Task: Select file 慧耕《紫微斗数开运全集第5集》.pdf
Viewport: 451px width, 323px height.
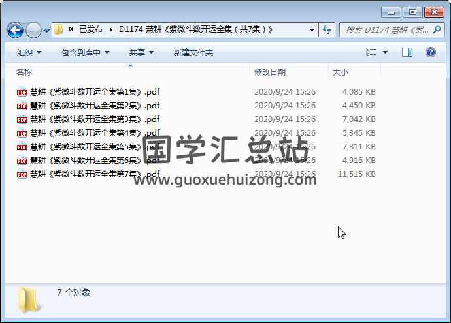Action: [95, 146]
